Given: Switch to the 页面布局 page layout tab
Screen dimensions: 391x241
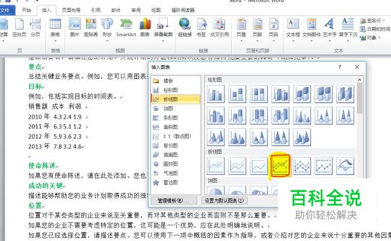Looking at the screenshot, I should click(71, 10).
